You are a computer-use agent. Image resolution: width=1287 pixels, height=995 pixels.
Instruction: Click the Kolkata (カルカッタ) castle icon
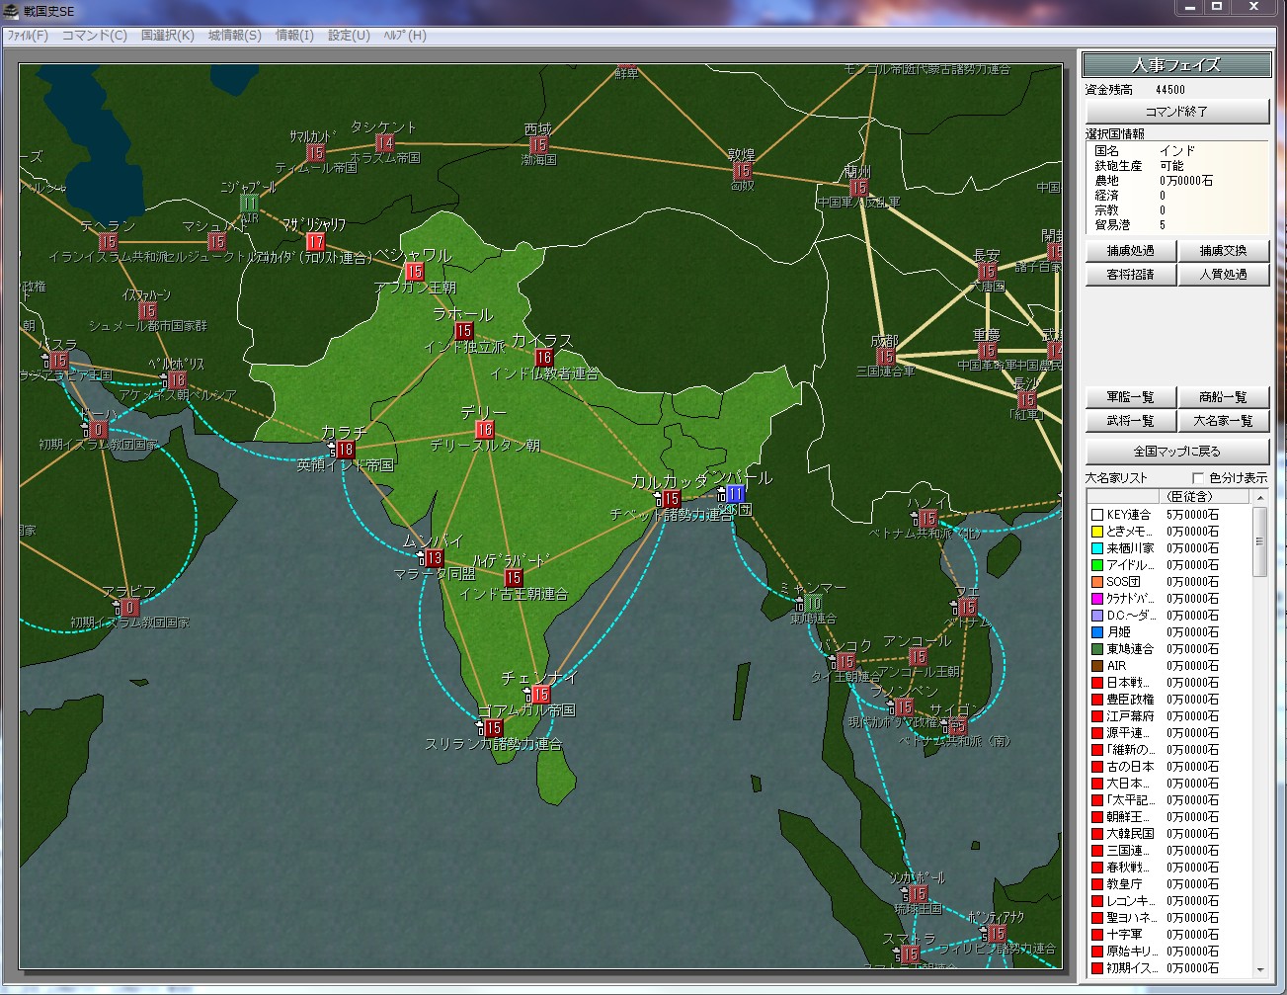point(671,500)
